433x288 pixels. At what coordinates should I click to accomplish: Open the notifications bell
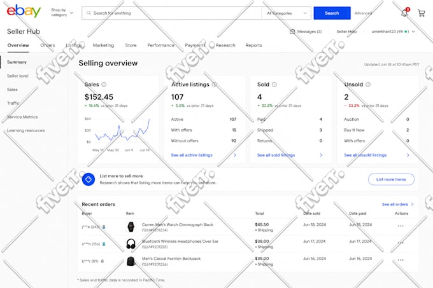pyautogui.click(x=404, y=13)
